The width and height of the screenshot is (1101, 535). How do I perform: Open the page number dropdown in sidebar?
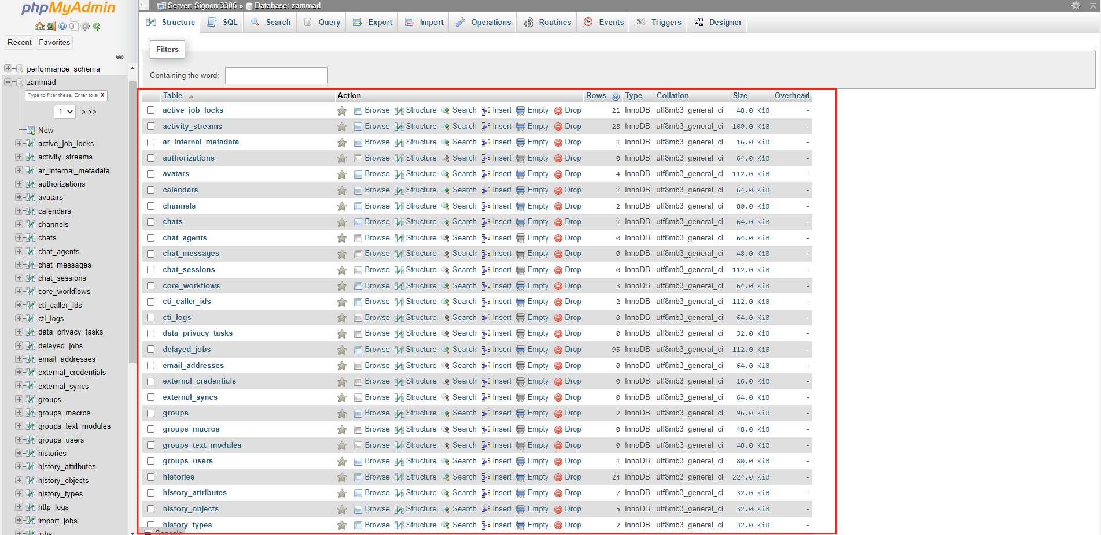(65, 112)
